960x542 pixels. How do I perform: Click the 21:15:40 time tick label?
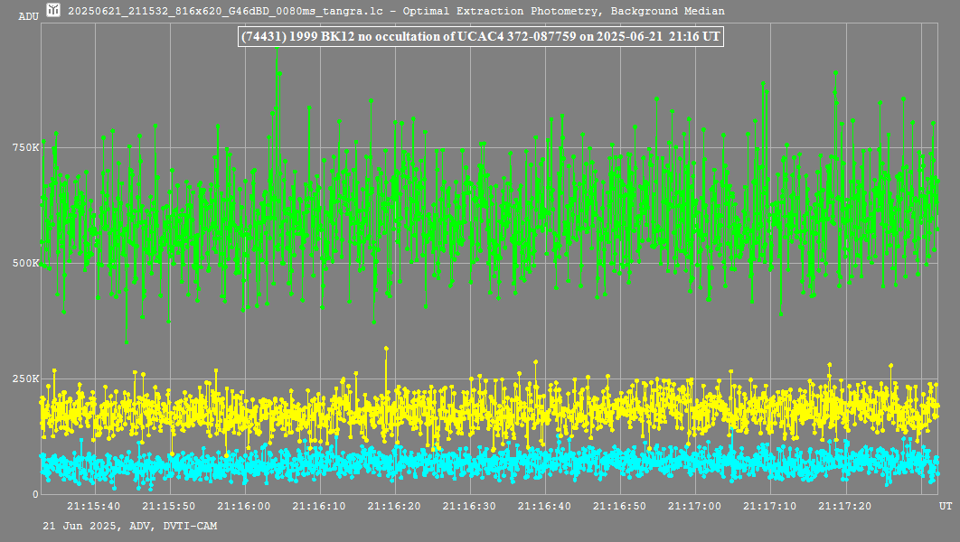pyautogui.click(x=95, y=509)
